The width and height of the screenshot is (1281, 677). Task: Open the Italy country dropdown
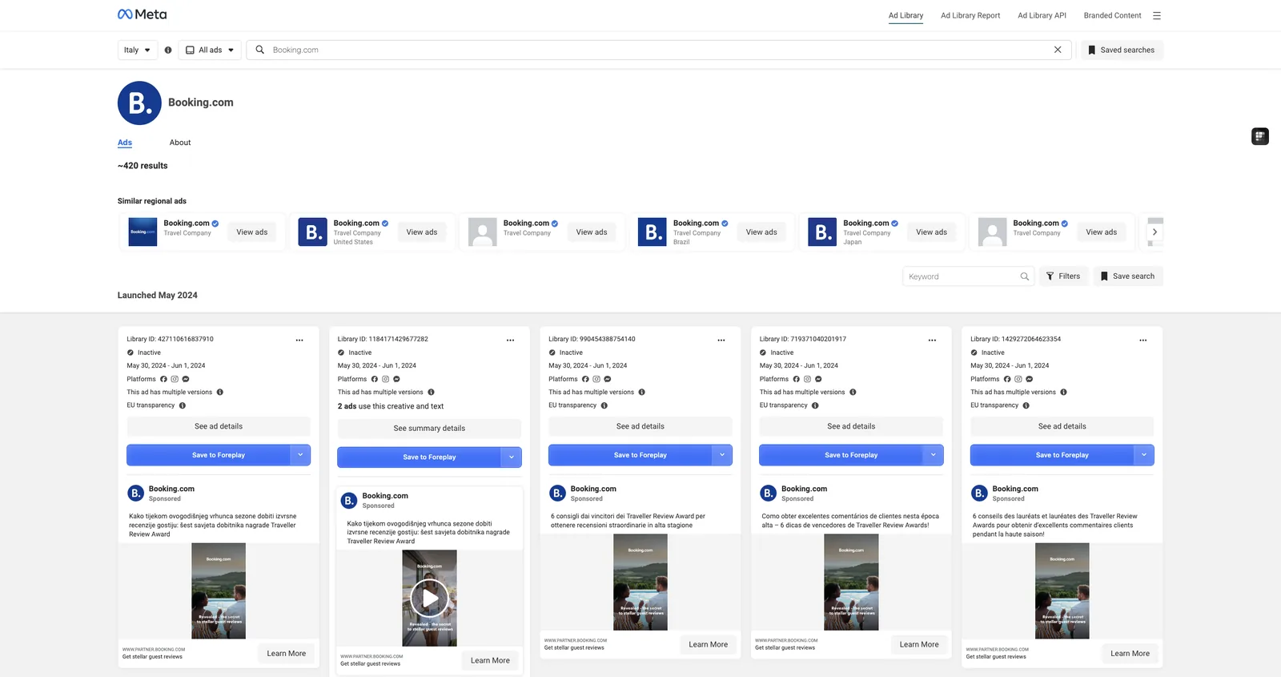click(137, 50)
